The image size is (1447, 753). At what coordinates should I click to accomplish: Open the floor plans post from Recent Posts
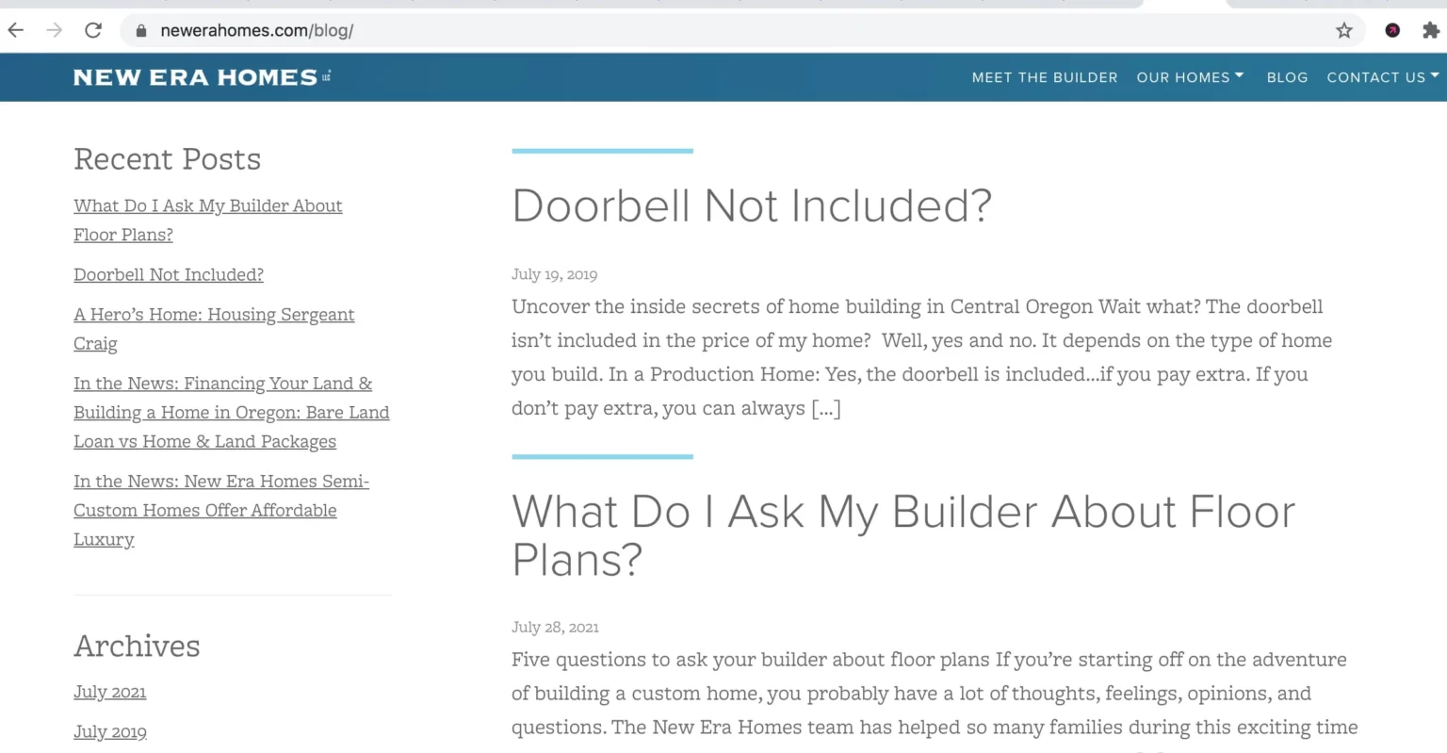point(207,220)
